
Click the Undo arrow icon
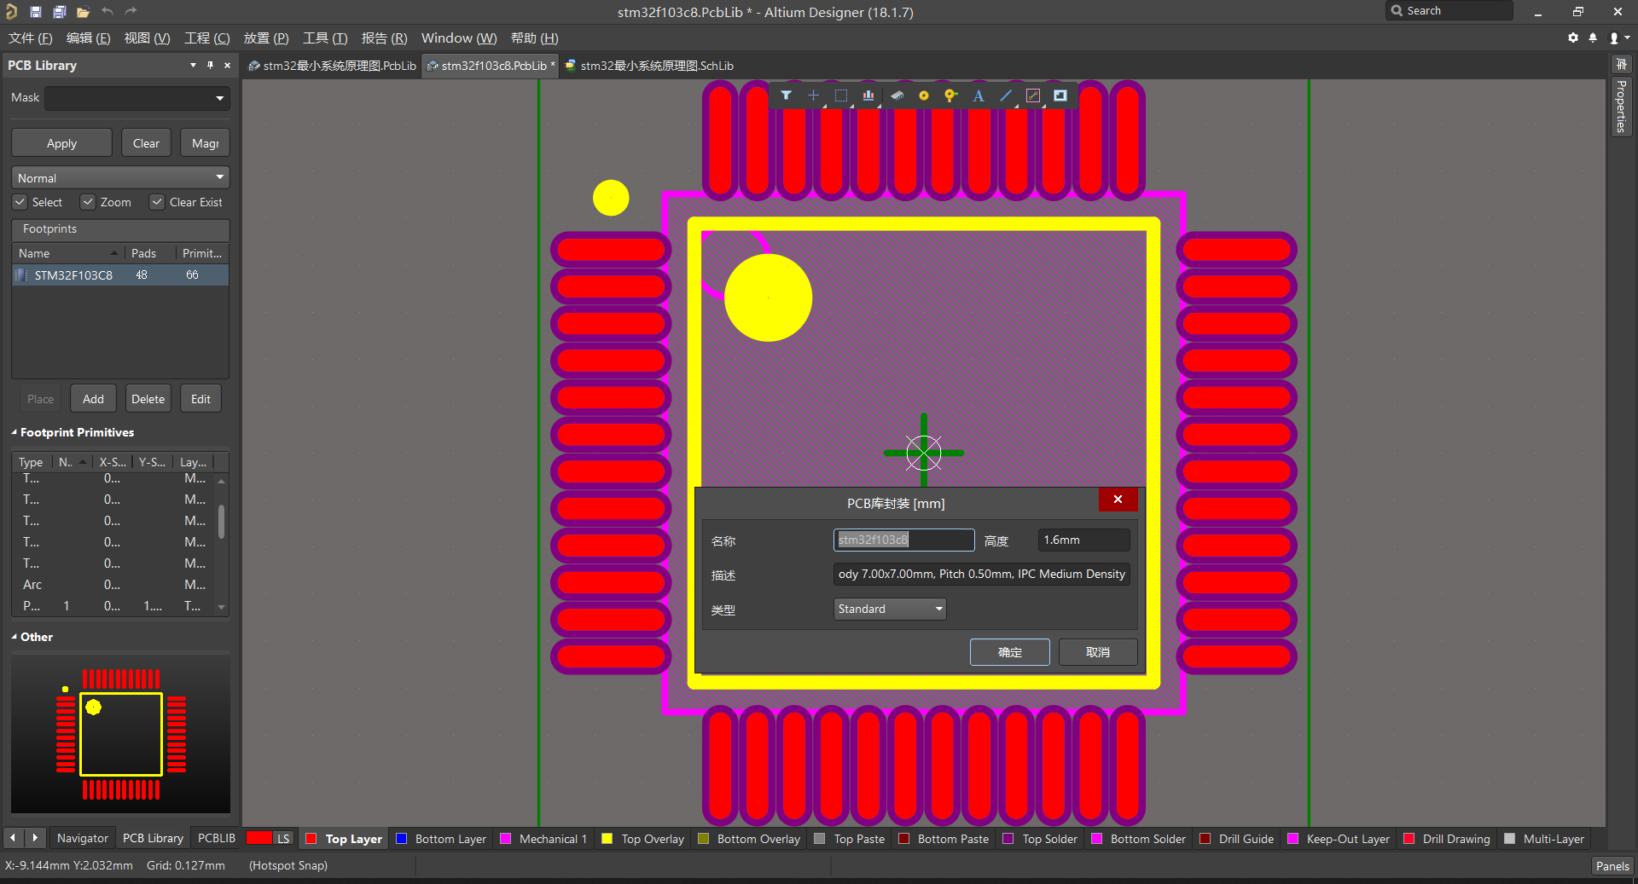(107, 12)
